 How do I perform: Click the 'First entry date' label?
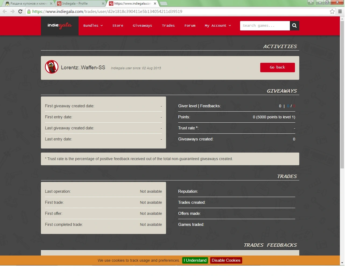[59, 117]
